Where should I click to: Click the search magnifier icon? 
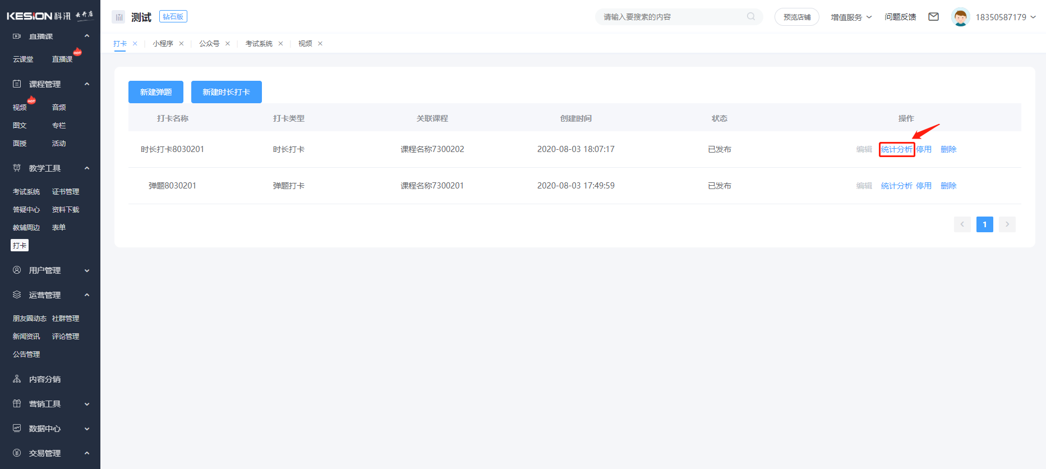point(751,17)
